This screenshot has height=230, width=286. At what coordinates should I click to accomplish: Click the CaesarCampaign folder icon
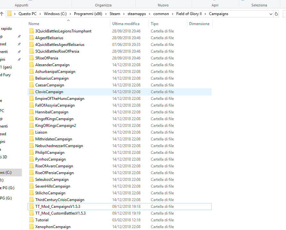(x=31, y=85)
